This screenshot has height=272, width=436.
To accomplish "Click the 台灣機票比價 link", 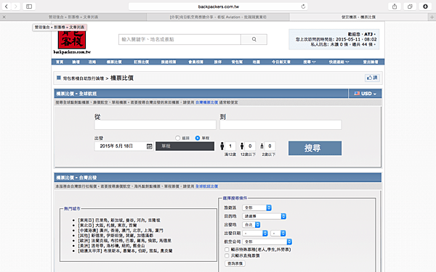I will tap(206, 102).
